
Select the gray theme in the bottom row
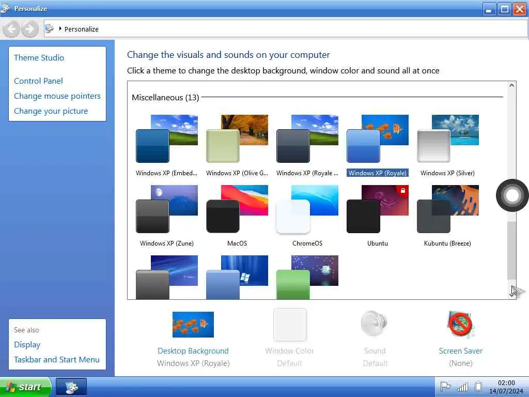click(167, 277)
